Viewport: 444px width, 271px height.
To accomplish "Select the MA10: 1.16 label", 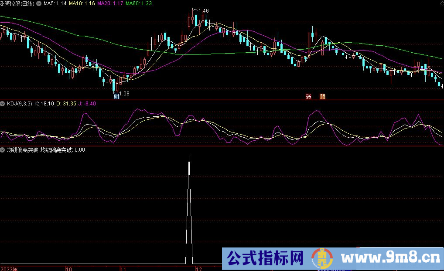I will click(82, 3).
